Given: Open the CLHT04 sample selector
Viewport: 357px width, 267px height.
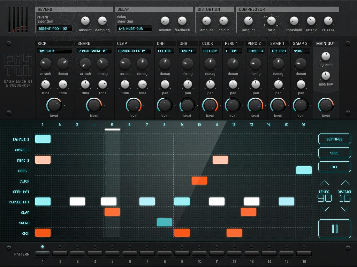Looking at the screenshot, I should point(165,51).
